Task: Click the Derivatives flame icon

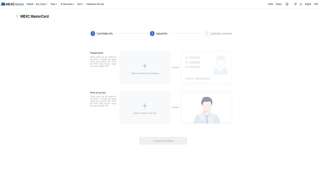Action: [x=61, y=4]
